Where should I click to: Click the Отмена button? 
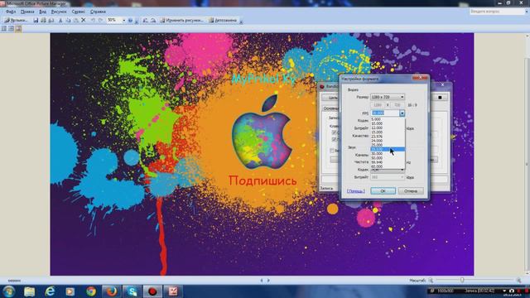click(411, 191)
